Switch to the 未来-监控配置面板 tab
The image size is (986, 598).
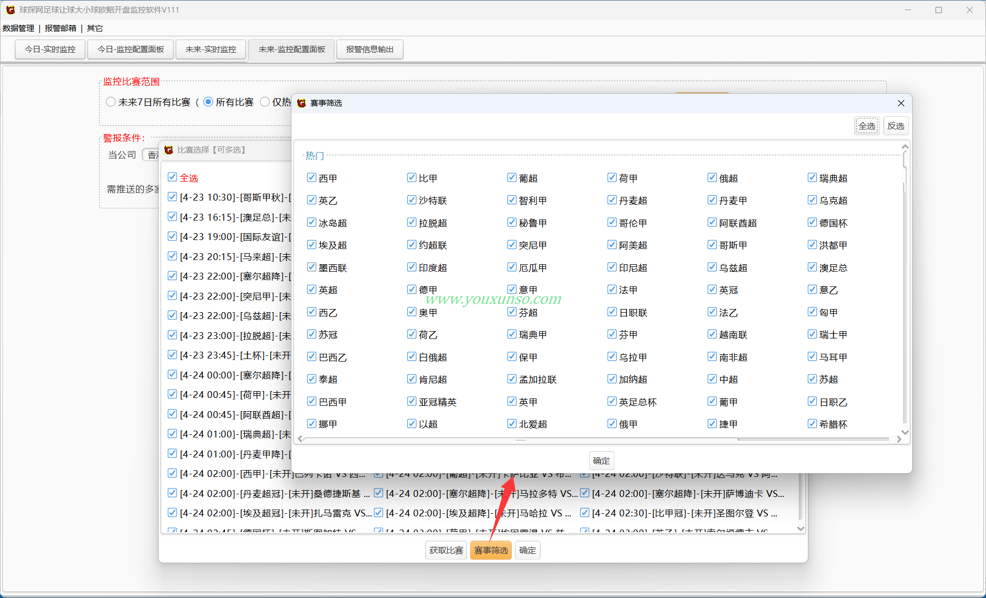point(291,49)
